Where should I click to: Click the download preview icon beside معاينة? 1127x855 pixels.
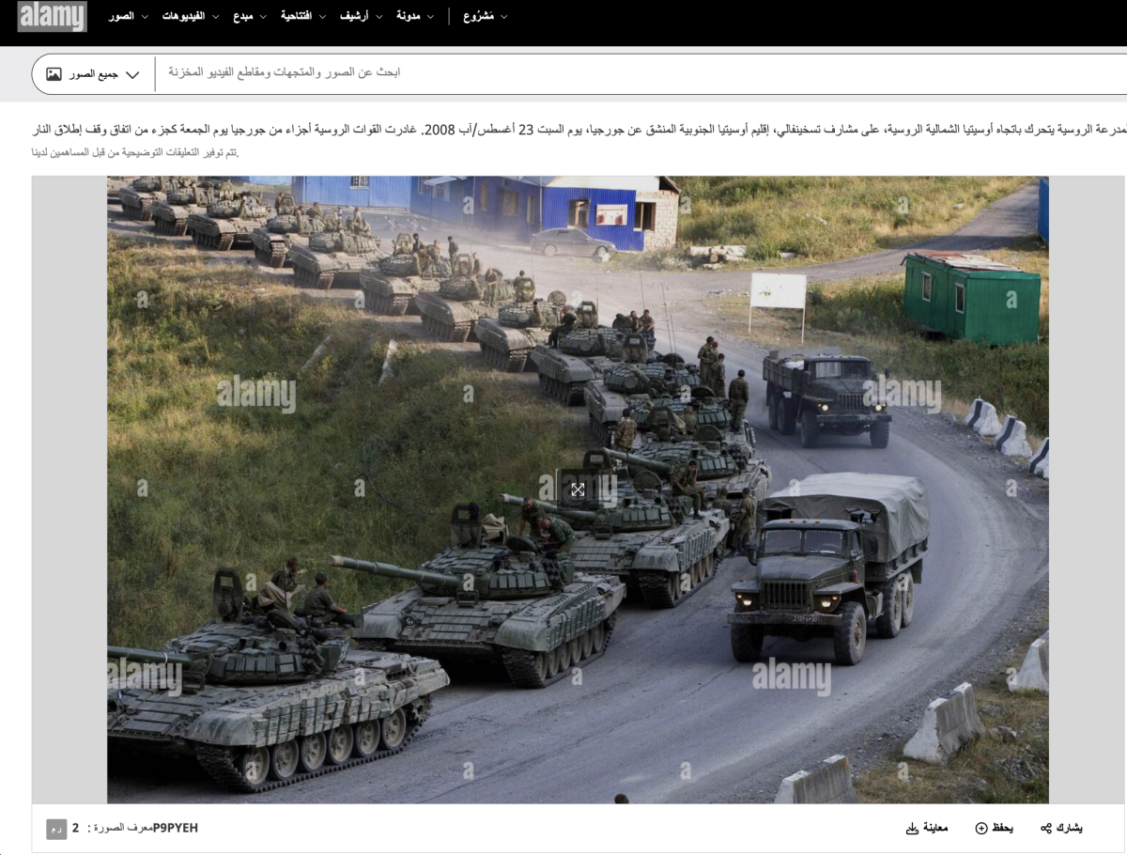912,828
